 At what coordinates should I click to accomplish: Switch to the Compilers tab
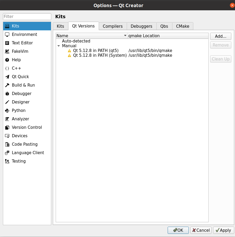(113, 26)
